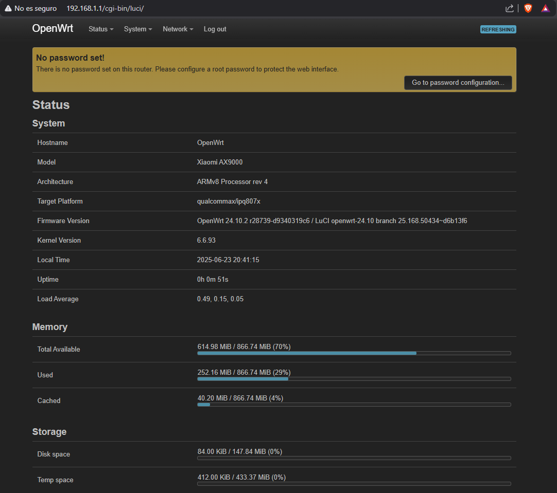Click the Total Available memory progress bar
Image resolution: width=557 pixels, height=493 pixels.
point(354,353)
